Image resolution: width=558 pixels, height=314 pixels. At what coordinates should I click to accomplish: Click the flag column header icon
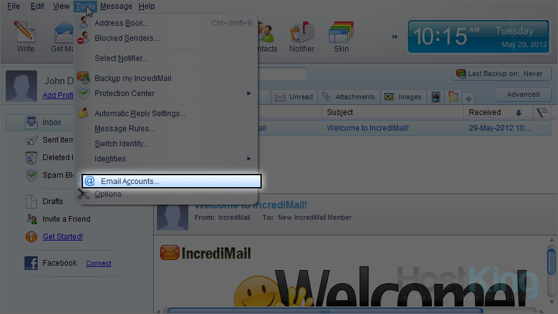click(541, 112)
